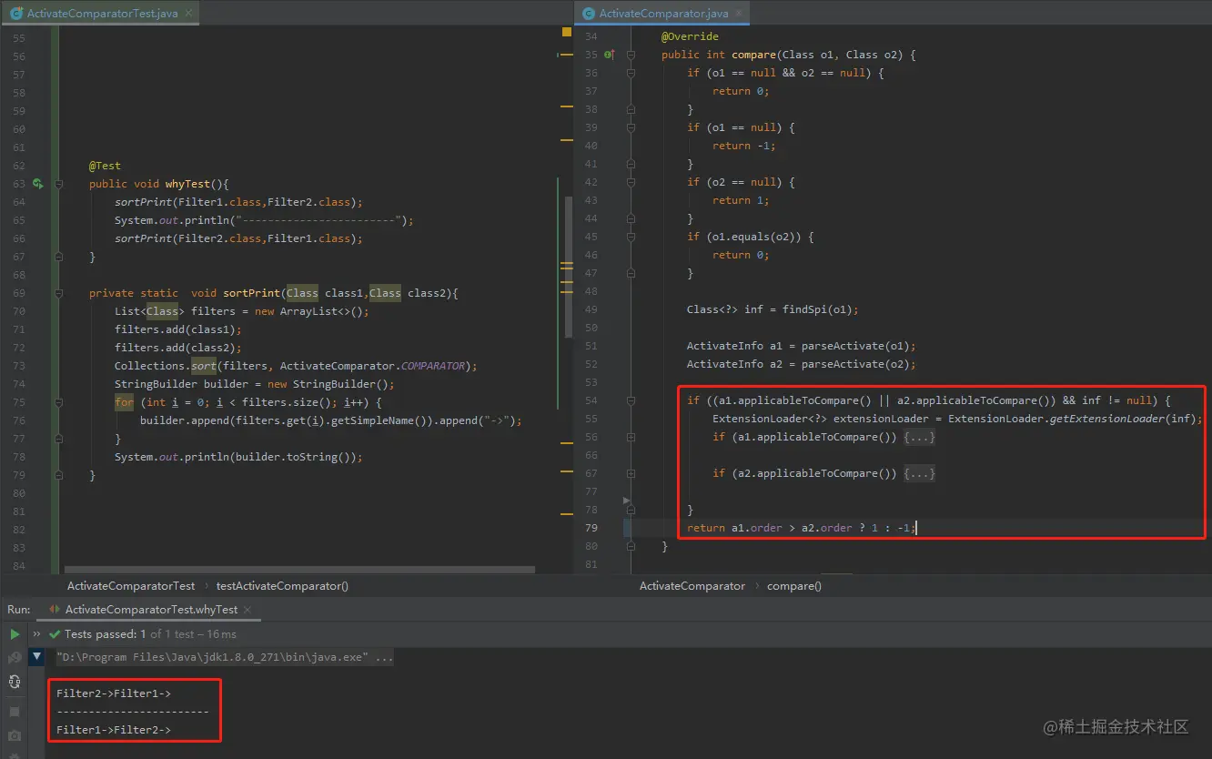
Task: Click the run test gutter icon for whyTest
Action: pyautogui.click(x=37, y=184)
